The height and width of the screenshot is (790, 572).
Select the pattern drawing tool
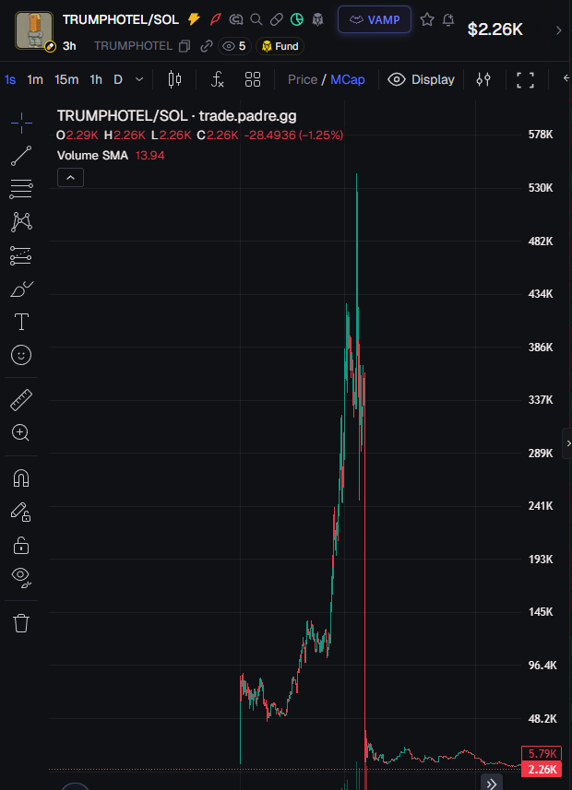(x=21, y=222)
